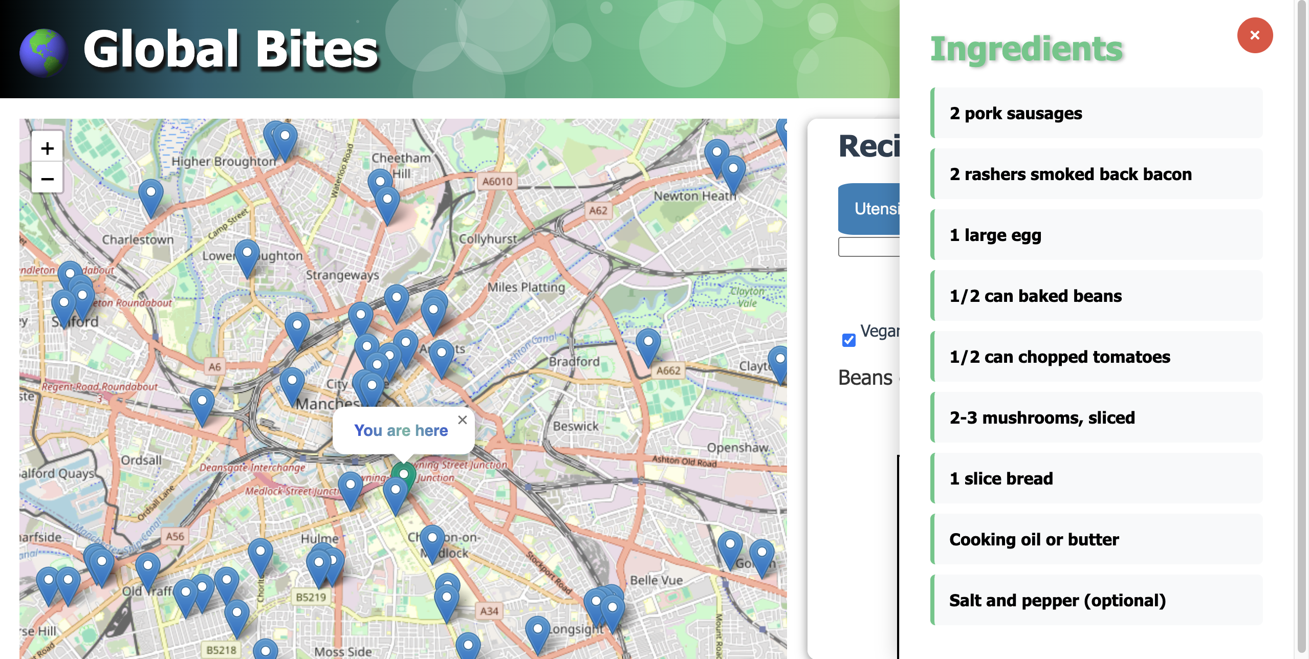Click the Ingredients panel scrollbar
The image size is (1309, 659).
click(1302, 327)
